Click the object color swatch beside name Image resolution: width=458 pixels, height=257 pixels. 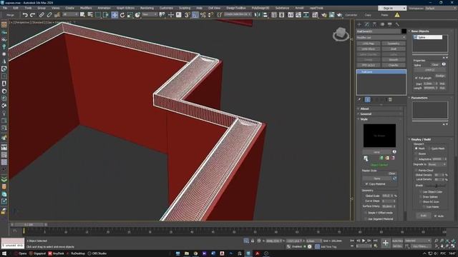[404, 31]
